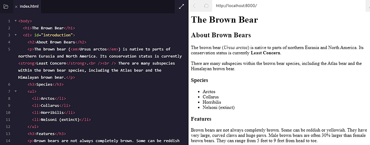
Task: Click the browser back arrow
Action: coord(194,6)
